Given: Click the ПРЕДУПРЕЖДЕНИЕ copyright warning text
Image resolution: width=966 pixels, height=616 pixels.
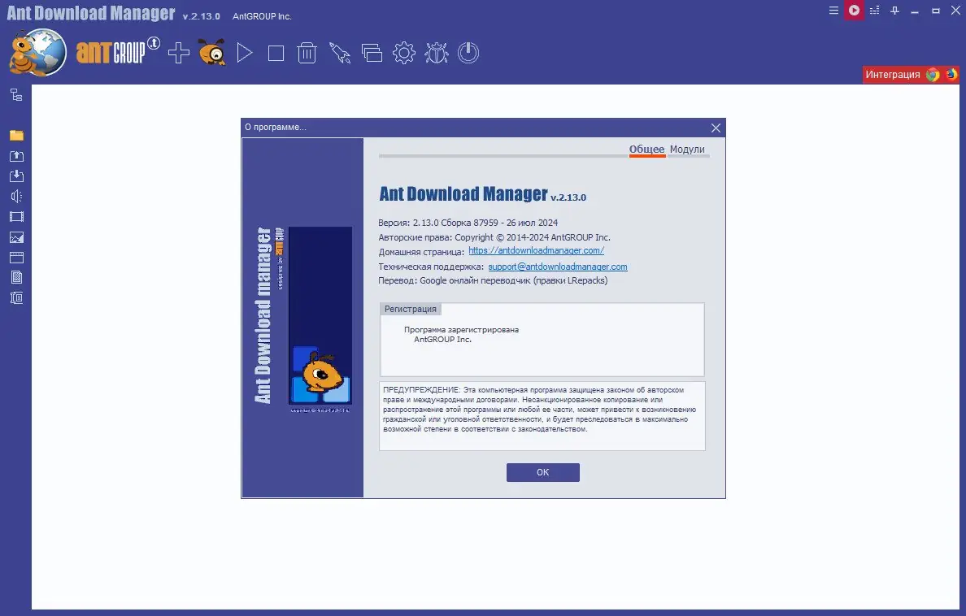Looking at the screenshot, I should 540,410.
